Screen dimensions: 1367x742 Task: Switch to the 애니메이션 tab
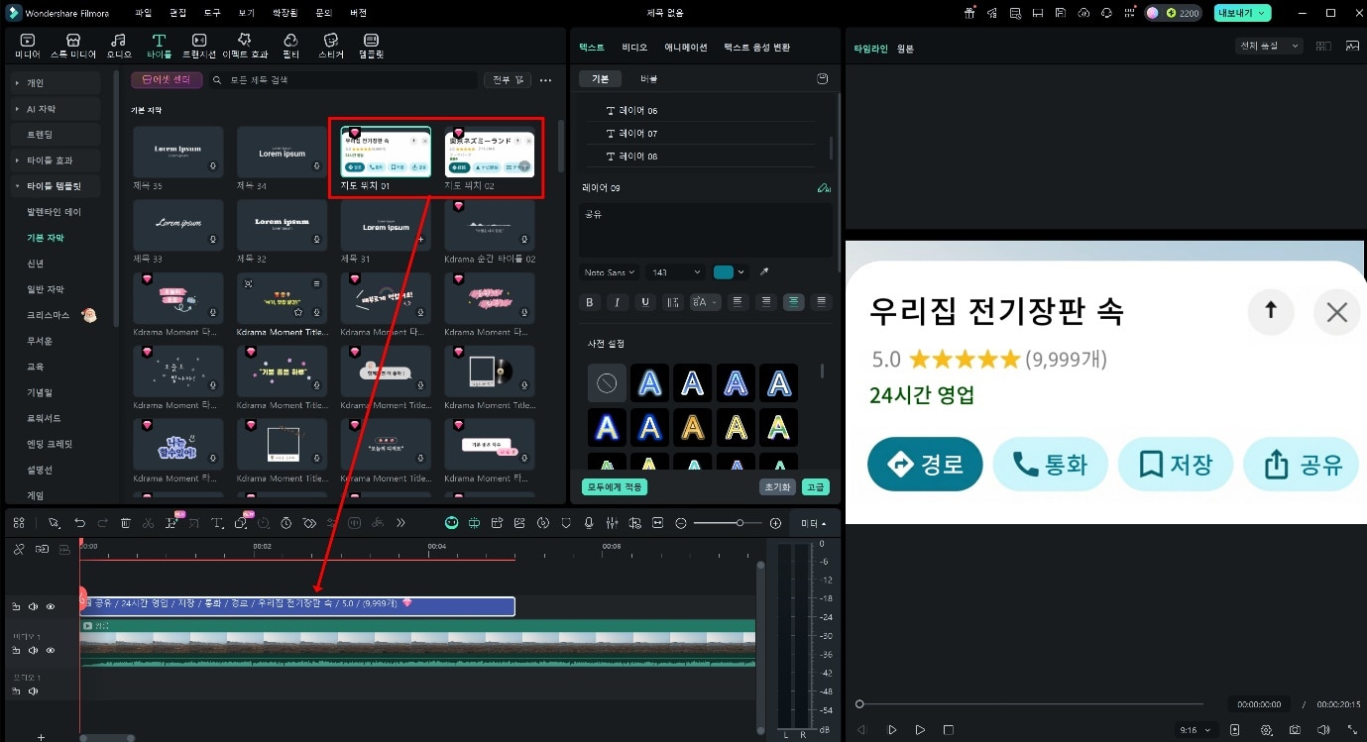tap(684, 47)
